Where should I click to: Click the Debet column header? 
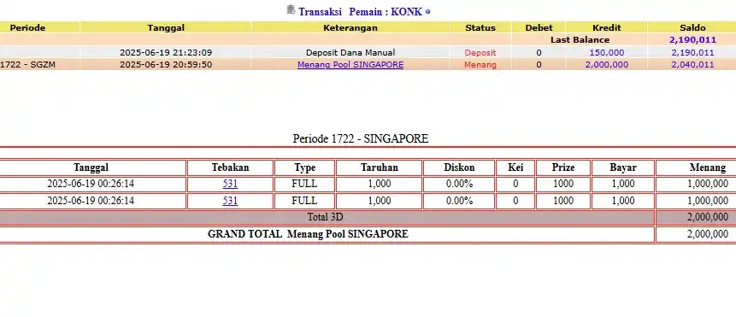tap(539, 27)
